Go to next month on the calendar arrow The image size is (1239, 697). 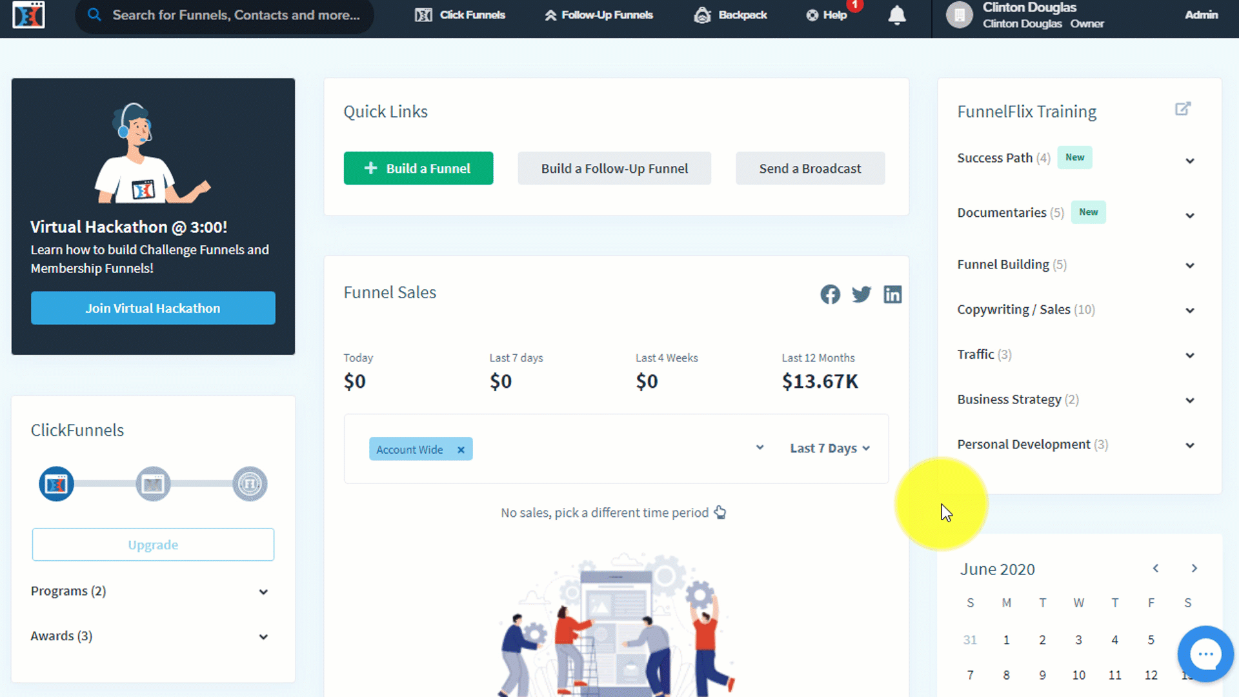pyautogui.click(x=1194, y=568)
